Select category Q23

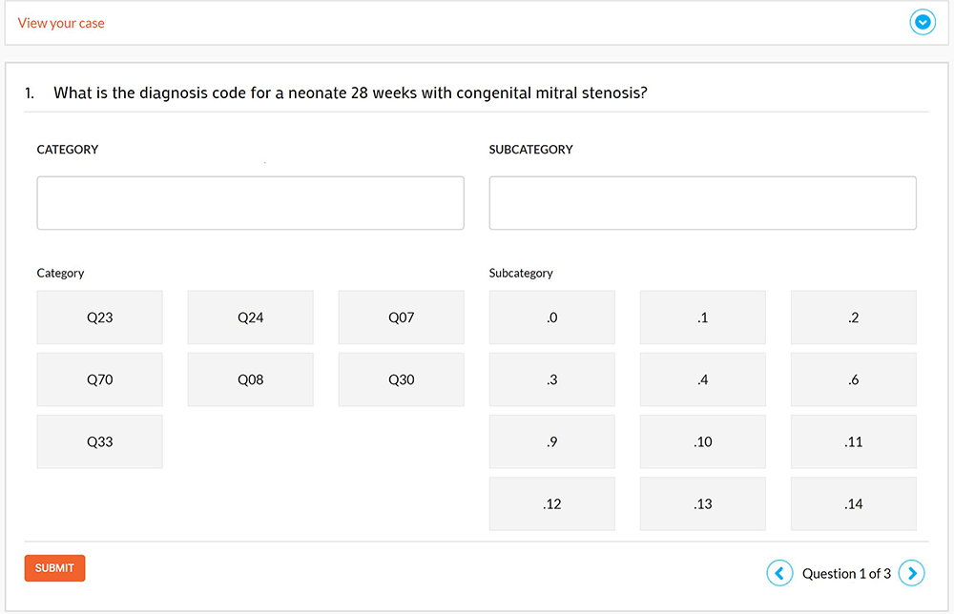[99, 317]
